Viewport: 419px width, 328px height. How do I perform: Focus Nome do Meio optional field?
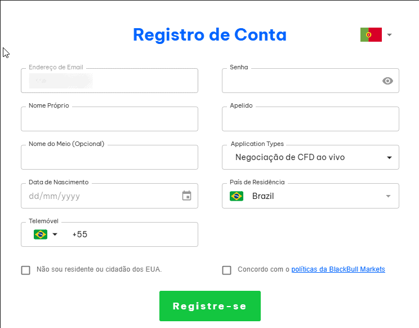coord(109,157)
